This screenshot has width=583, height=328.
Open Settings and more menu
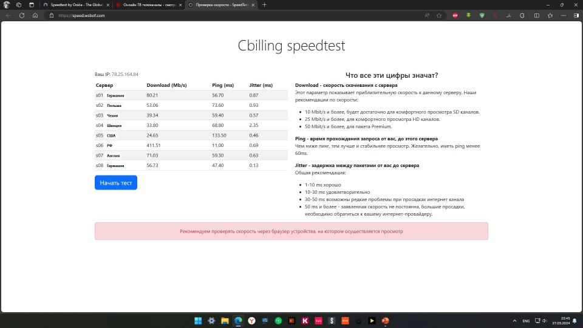pyautogui.click(x=564, y=16)
